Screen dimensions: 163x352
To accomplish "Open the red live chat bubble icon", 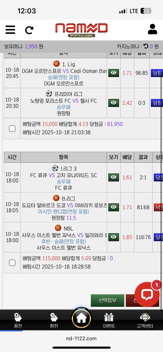I will pos(147,295).
